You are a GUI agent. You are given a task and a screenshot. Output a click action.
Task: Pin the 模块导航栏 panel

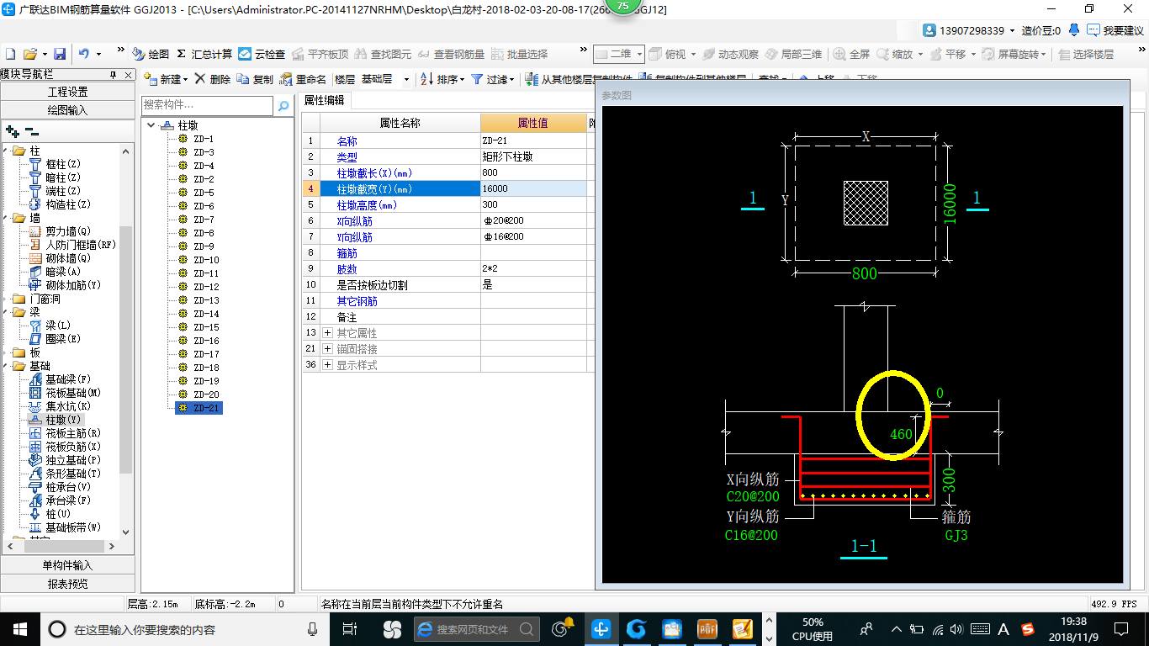(115, 75)
